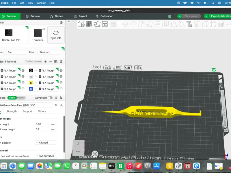Screen dimensions: 231x173
Task: Open the Others settings tab
Action: click(x=42, y=111)
